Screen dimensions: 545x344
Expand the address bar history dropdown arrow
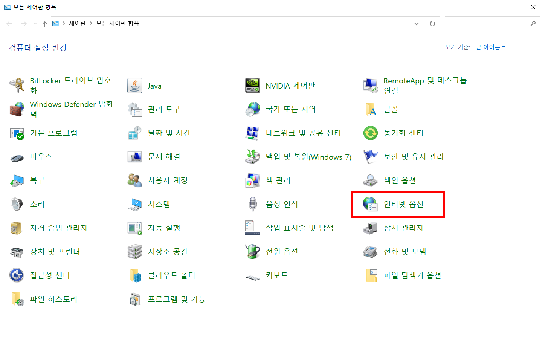417,23
